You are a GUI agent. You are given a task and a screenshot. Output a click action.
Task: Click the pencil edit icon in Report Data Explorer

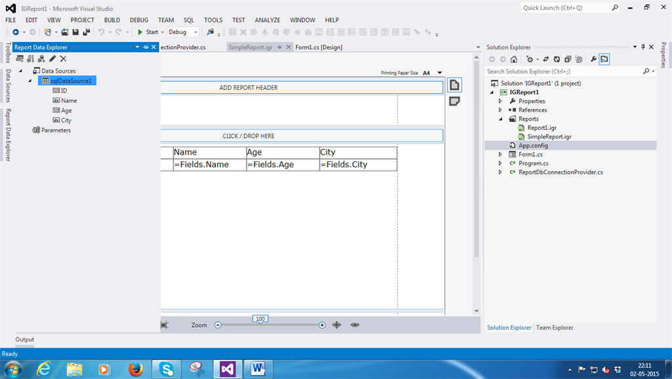point(52,59)
